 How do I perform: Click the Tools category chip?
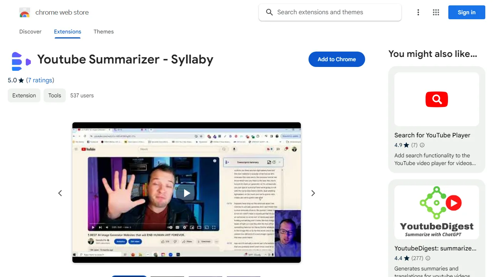pos(55,95)
